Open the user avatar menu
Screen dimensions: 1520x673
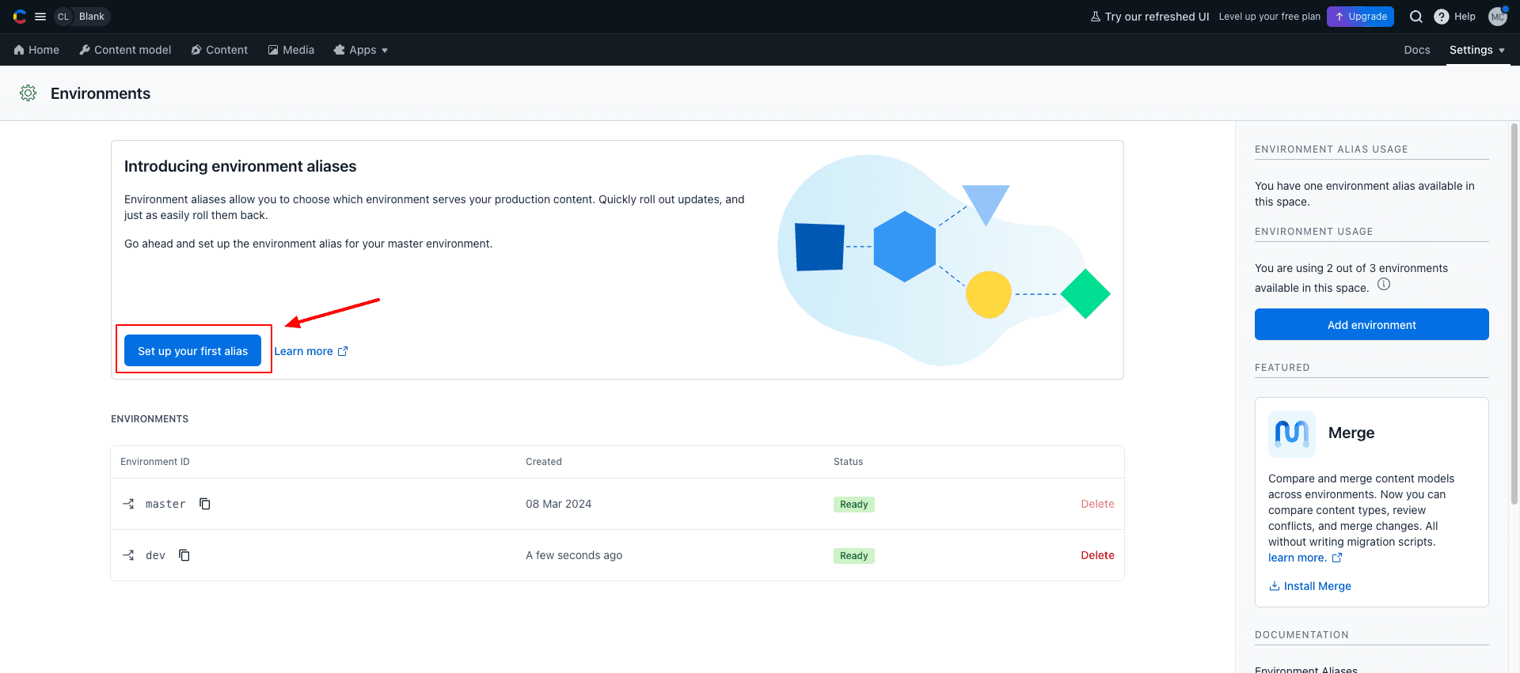(x=1497, y=17)
